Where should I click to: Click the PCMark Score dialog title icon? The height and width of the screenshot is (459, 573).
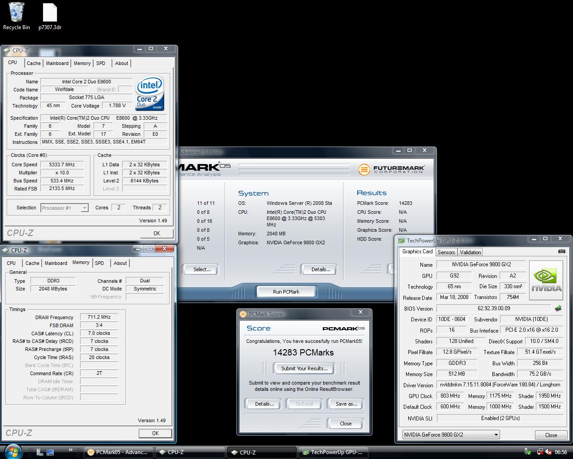point(243,314)
